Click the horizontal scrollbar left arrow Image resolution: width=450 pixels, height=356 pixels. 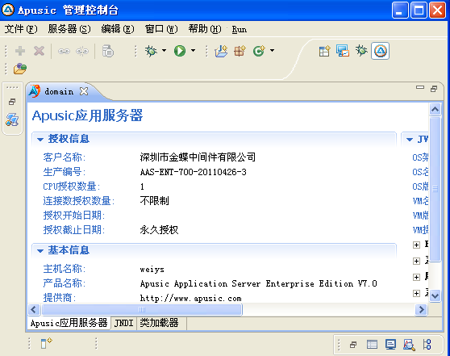pos(34,310)
